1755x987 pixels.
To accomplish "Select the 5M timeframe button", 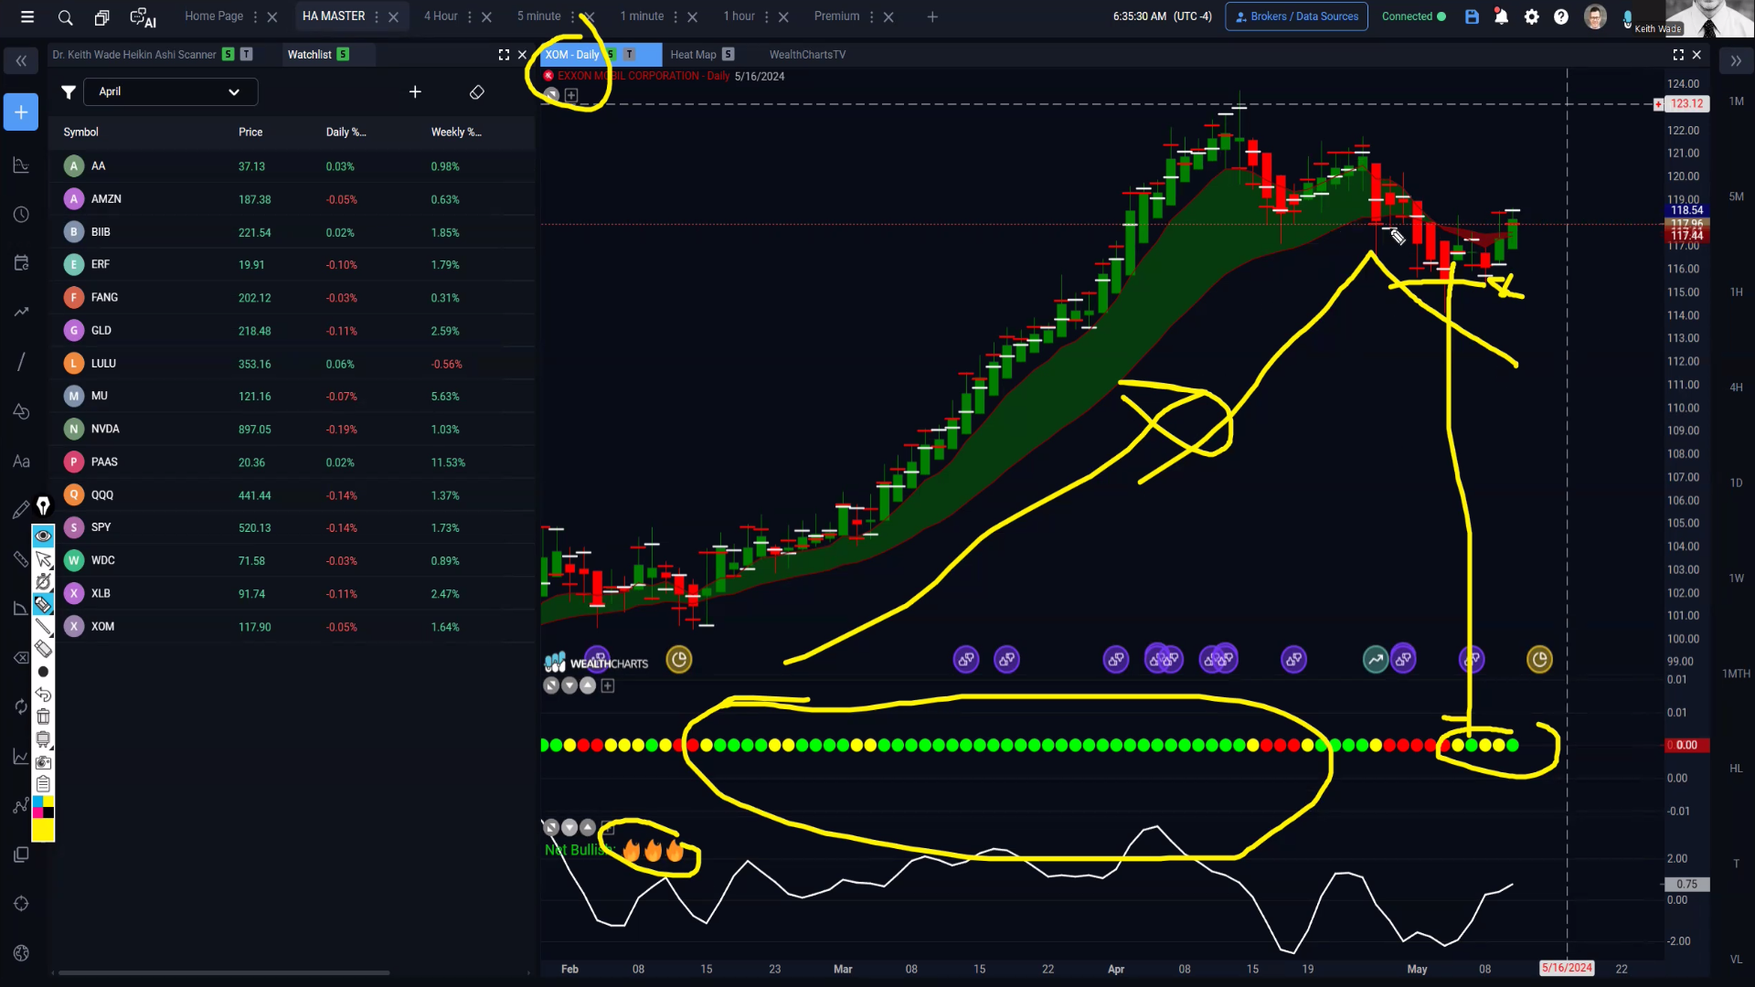I will (x=1736, y=196).
